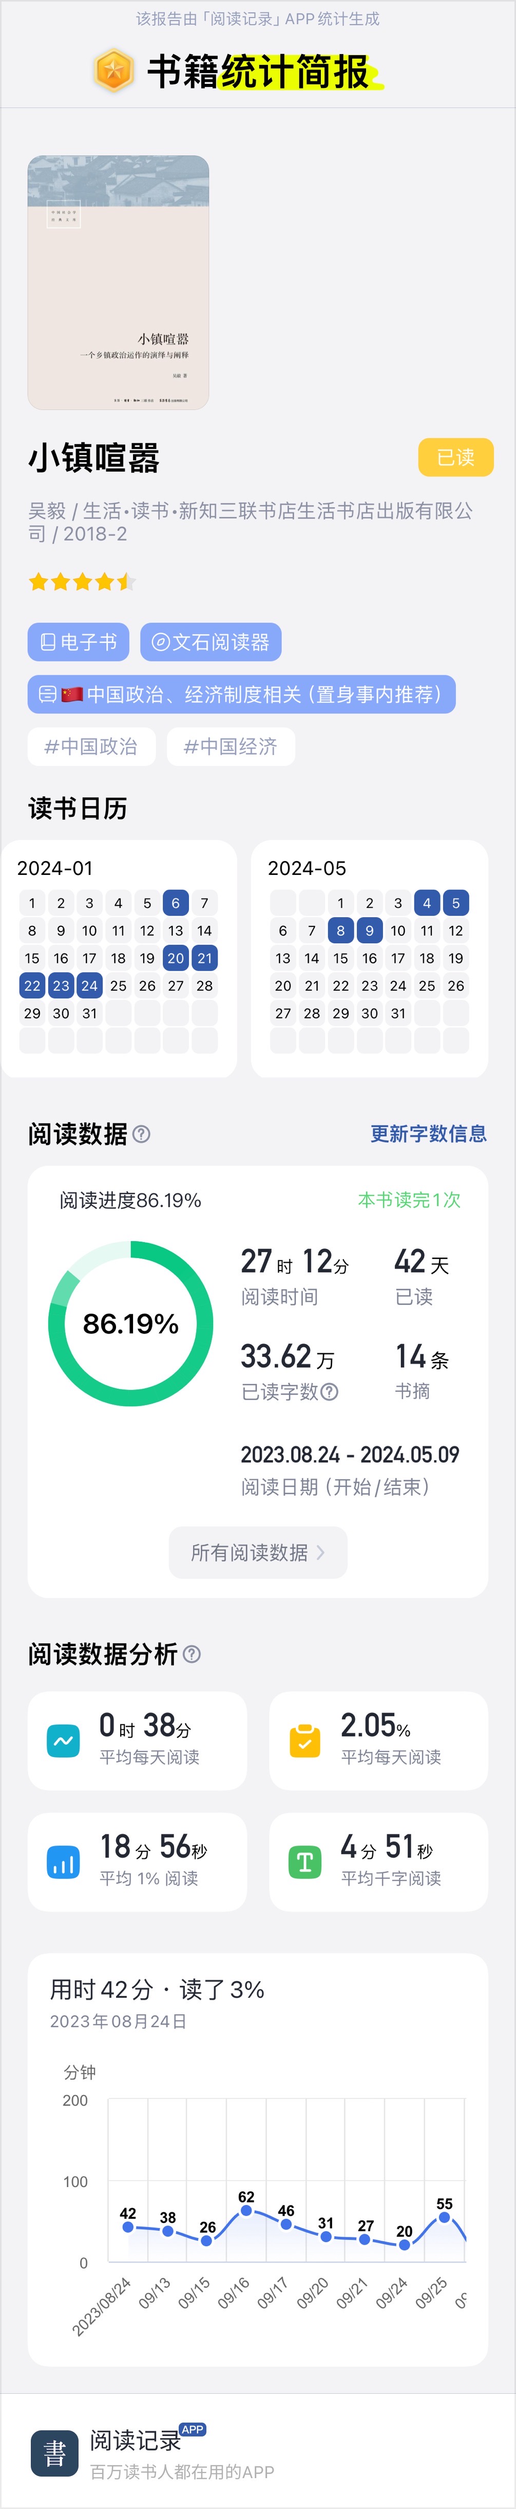
Task: Select January 6 in the 2024-01 calendar
Action: [x=176, y=903]
